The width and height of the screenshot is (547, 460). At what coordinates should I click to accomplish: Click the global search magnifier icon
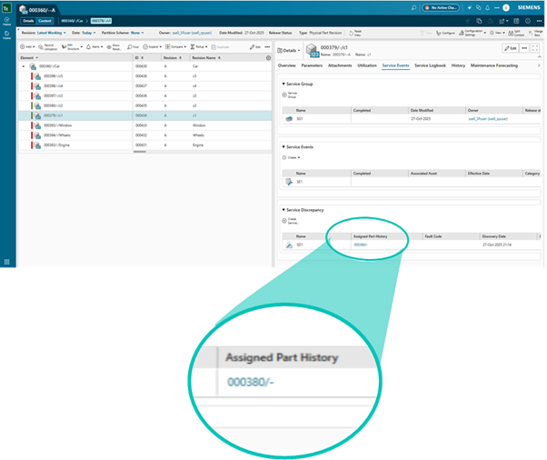click(x=413, y=7)
